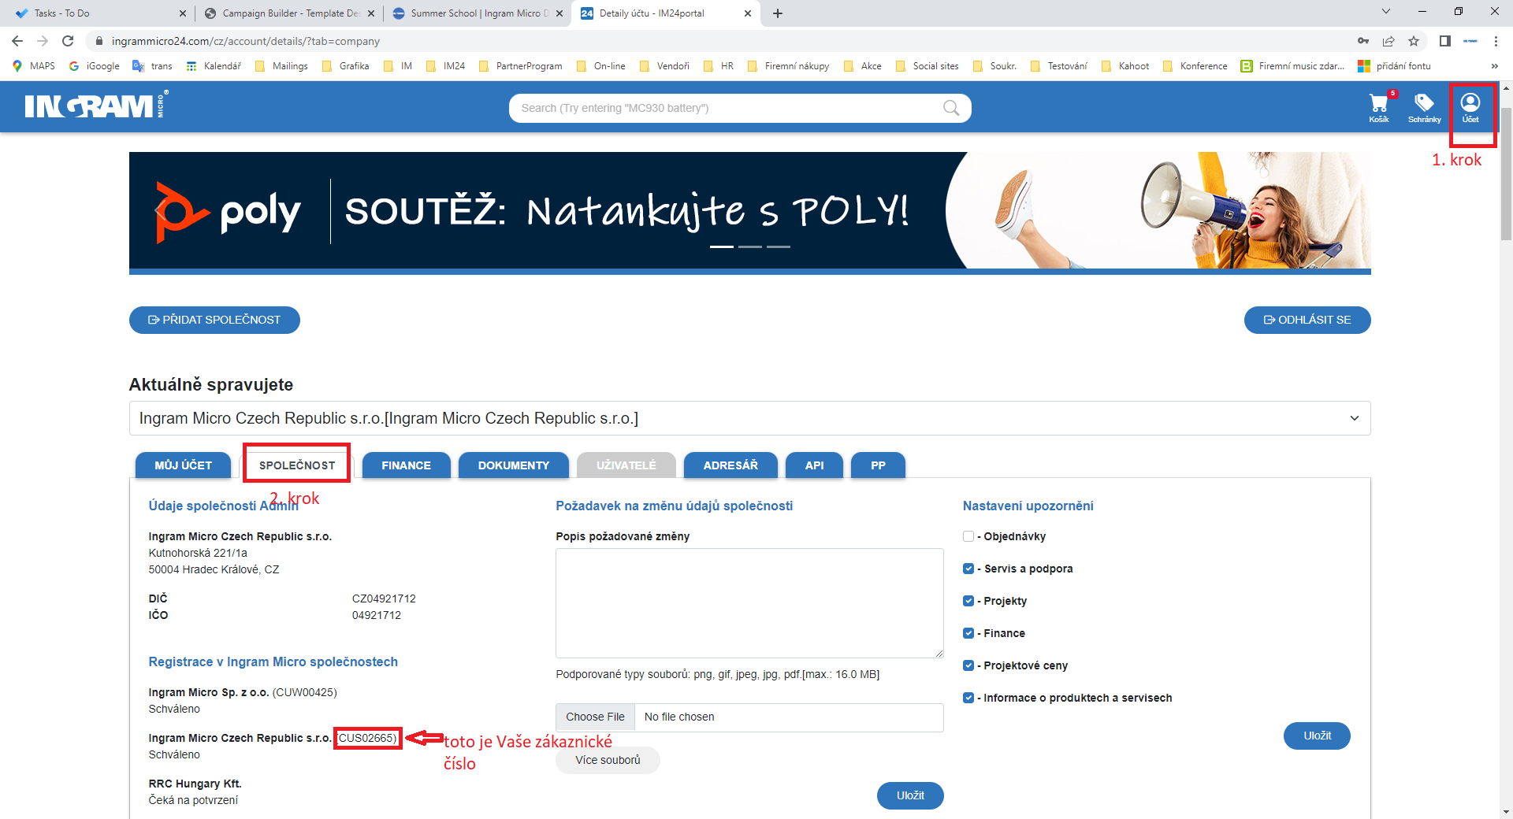
Task: Click the Ingram Micro logo
Action: [95, 106]
